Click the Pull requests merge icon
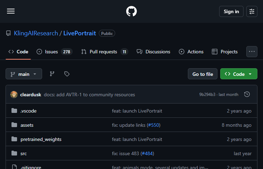Screen dimensions: 263x169 tap(84, 52)
